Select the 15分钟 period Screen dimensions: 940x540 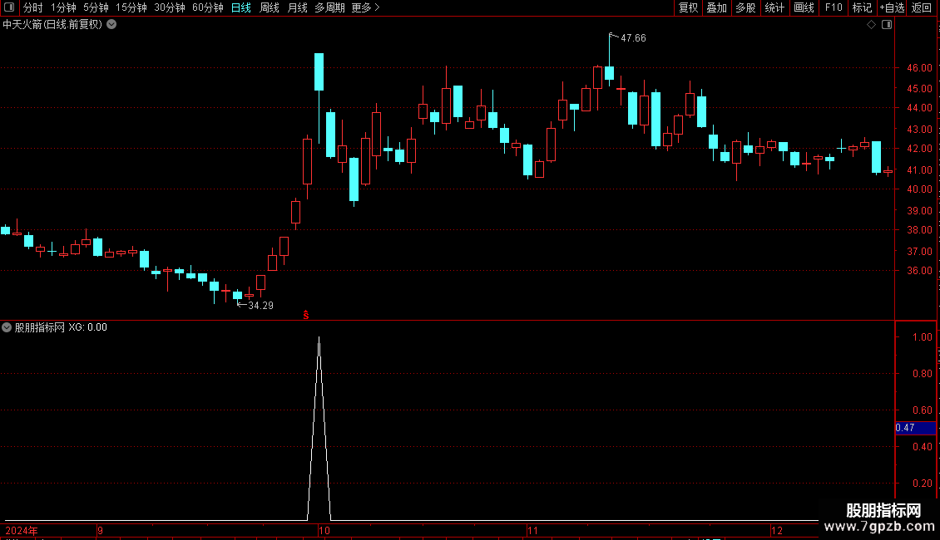[x=131, y=7]
